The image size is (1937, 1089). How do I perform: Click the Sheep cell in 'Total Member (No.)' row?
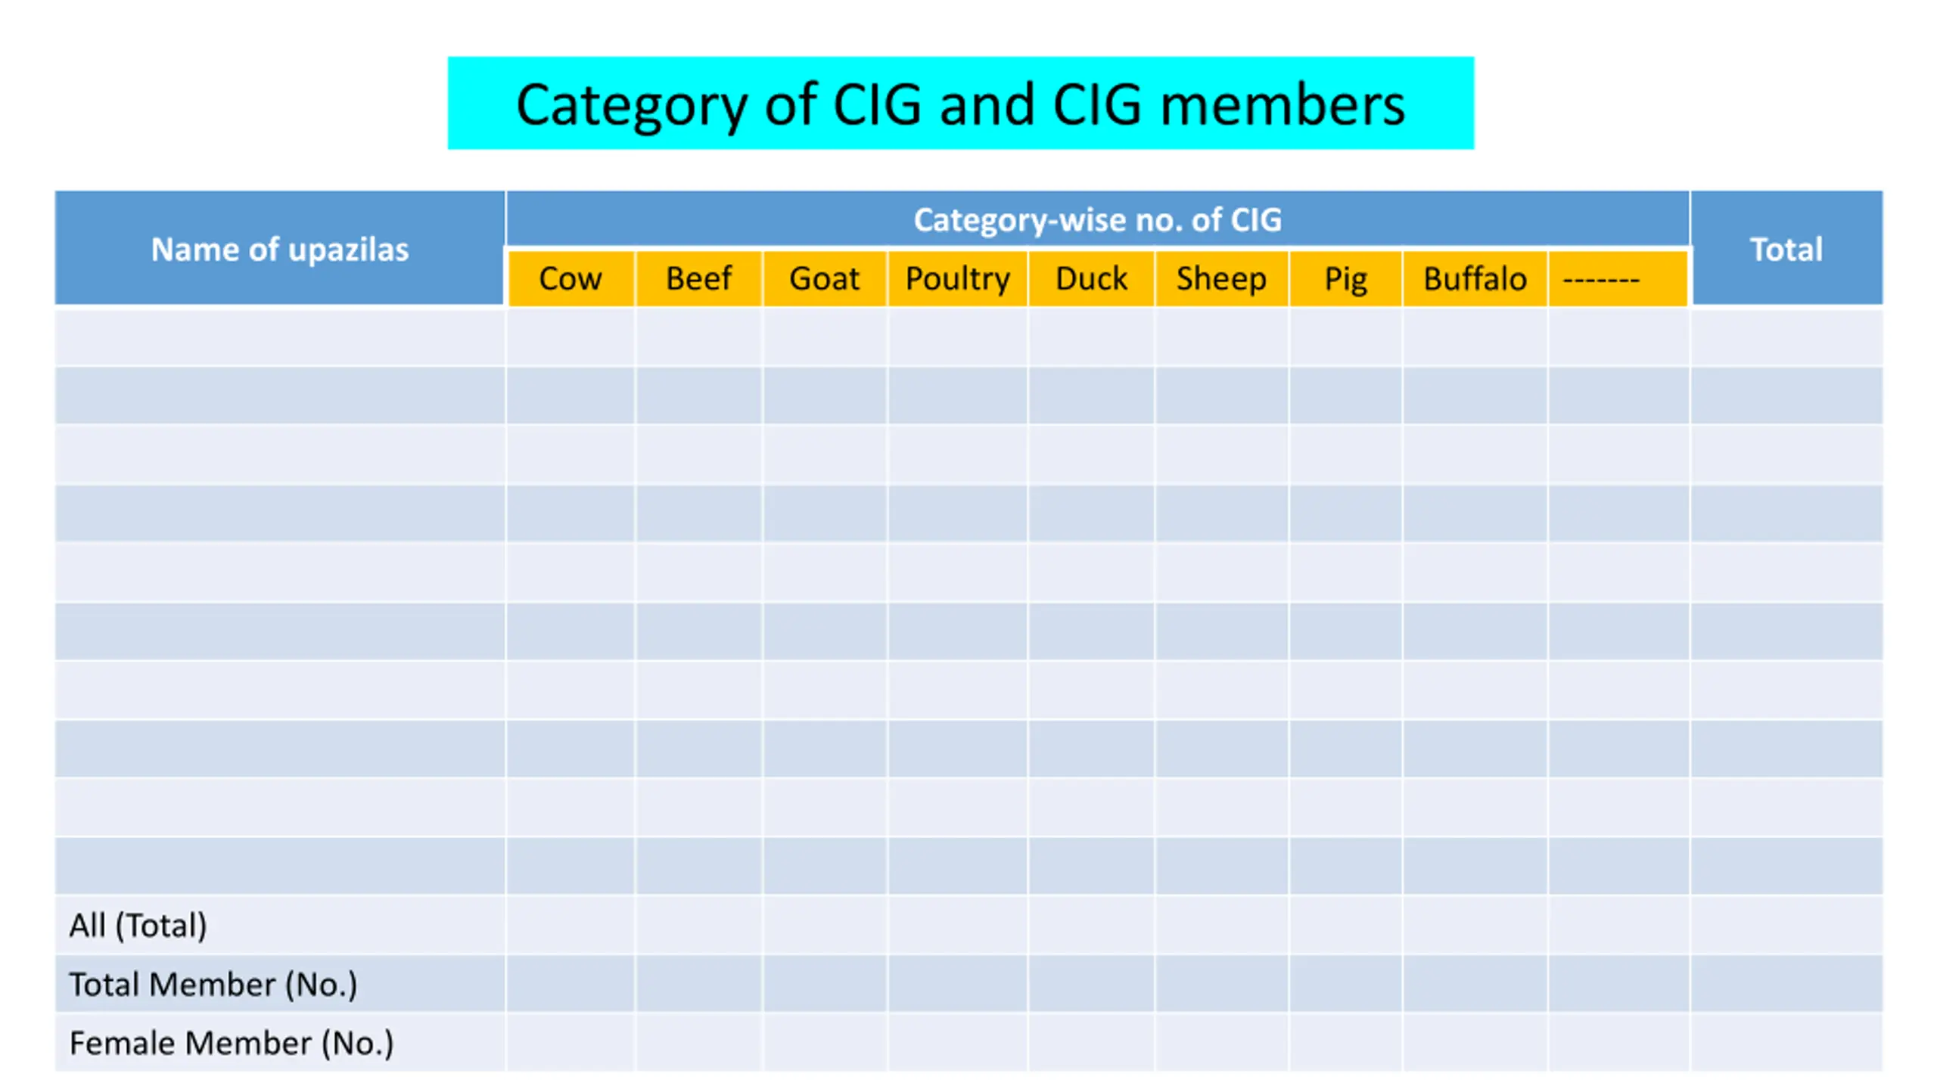(1221, 984)
